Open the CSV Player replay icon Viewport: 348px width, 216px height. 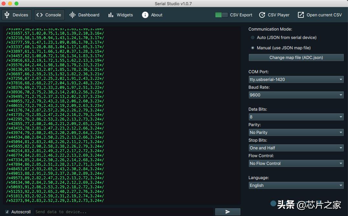coord(262,15)
